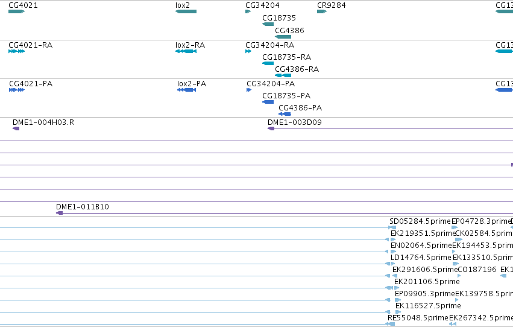Click the CG4386-RA label text
Screen dimensions: 513x327
tap(297, 69)
